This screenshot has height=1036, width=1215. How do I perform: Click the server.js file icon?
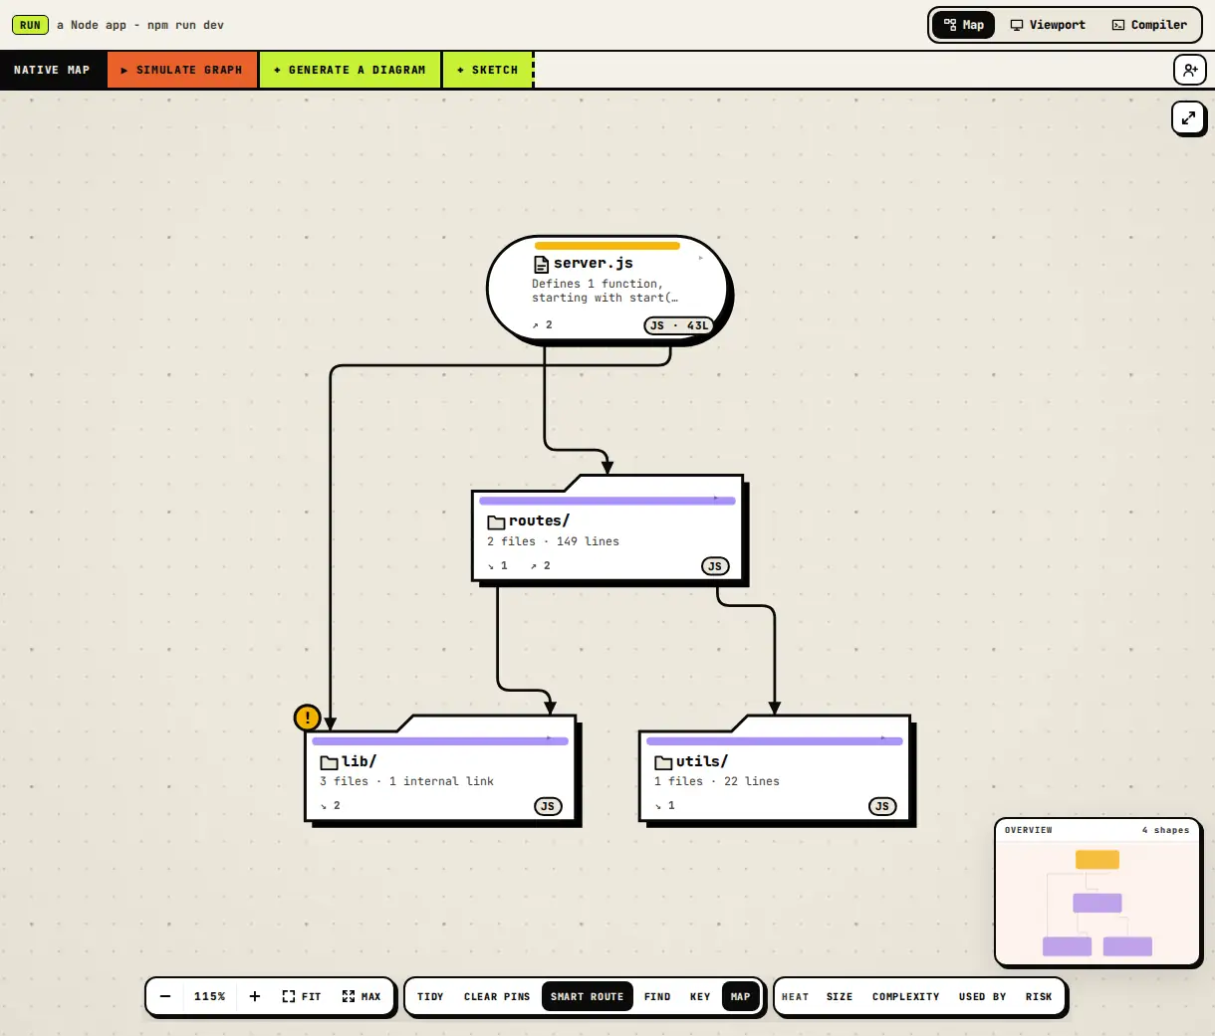pos(542,264)
